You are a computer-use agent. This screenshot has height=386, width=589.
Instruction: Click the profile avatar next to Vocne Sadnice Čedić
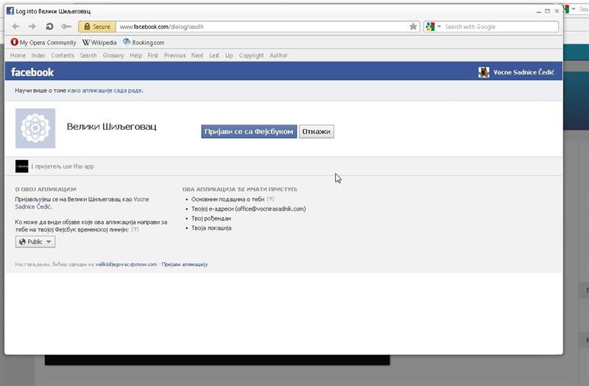[484, 71]
